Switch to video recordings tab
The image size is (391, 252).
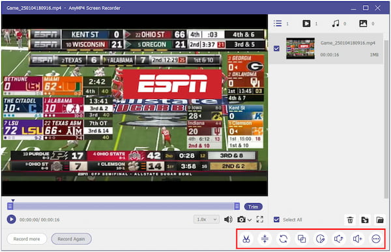coord(306,23)
